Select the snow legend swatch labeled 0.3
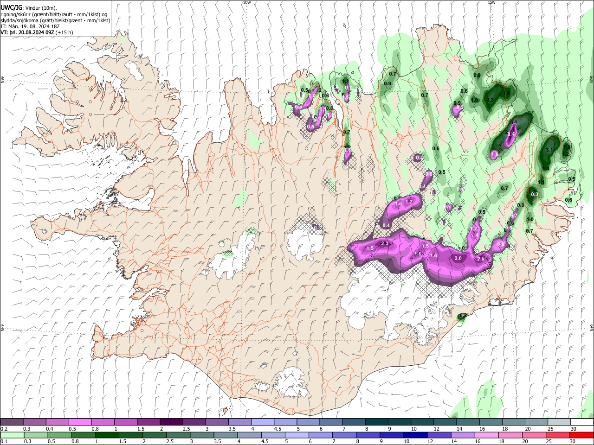The height and width of the screenshot is (445, 594). 34,422
